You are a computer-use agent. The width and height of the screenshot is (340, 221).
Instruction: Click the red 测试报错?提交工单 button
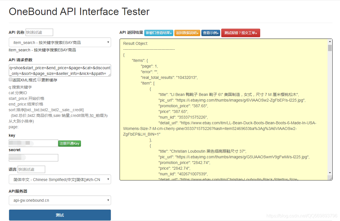point(241,33)
